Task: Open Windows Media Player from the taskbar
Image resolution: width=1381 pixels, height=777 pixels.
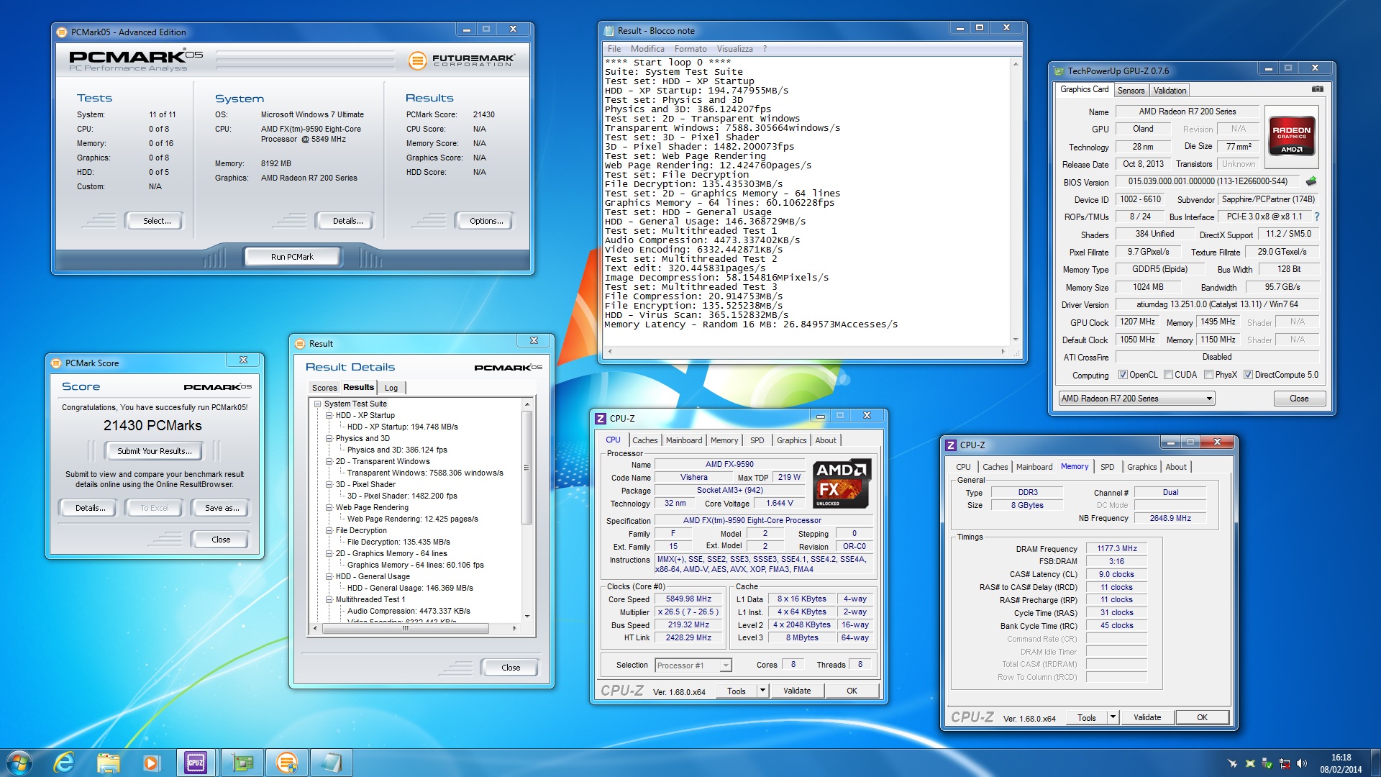Action: 151,762
